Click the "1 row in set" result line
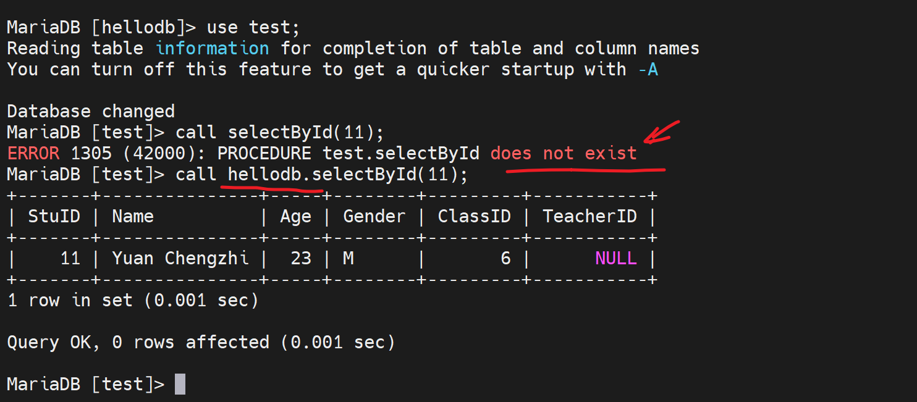Image resolution: width=917 pixels, height=402 pixels. click(x=132, y=300)
